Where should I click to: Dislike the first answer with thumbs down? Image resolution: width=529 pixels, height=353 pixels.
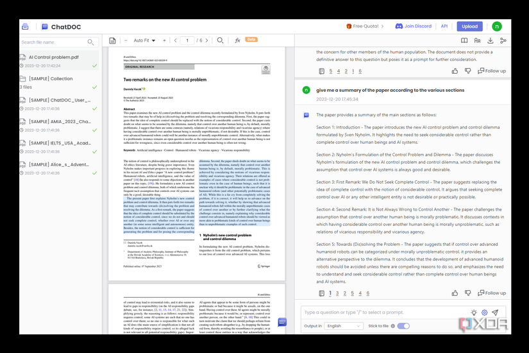[467, 71]
